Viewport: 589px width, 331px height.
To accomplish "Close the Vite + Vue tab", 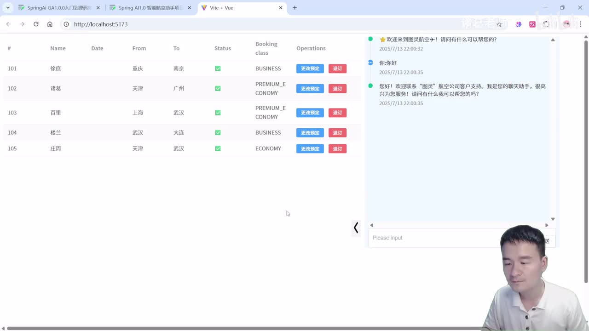I will click(281, 8).
